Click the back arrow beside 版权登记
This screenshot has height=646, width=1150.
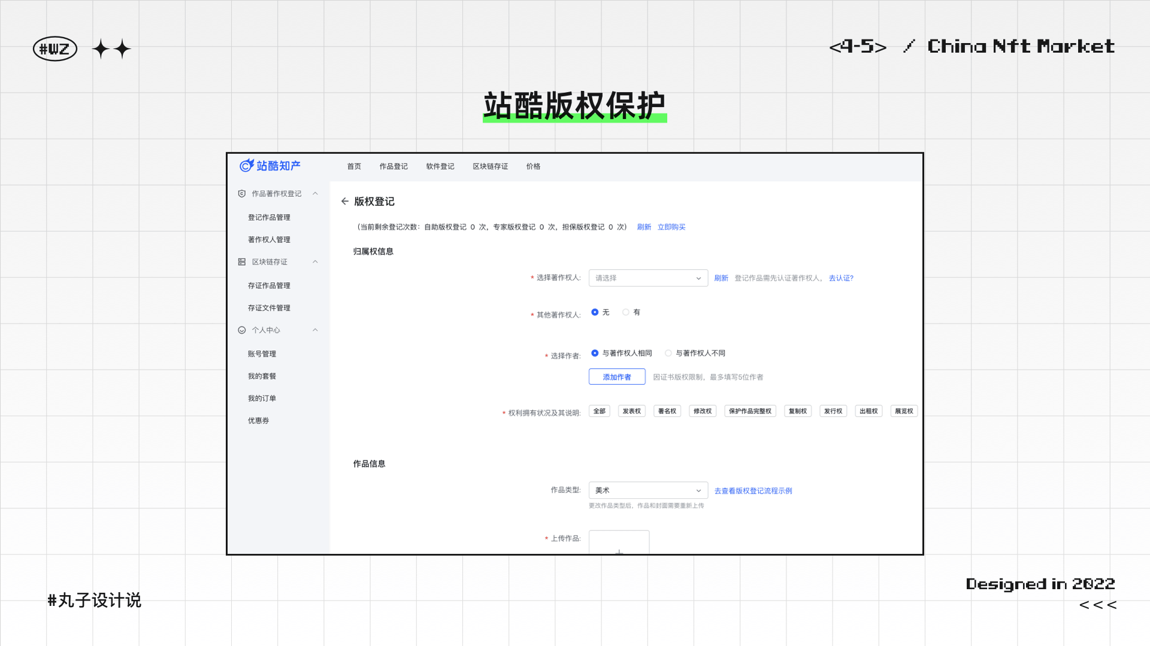click(x=345, y=202)
